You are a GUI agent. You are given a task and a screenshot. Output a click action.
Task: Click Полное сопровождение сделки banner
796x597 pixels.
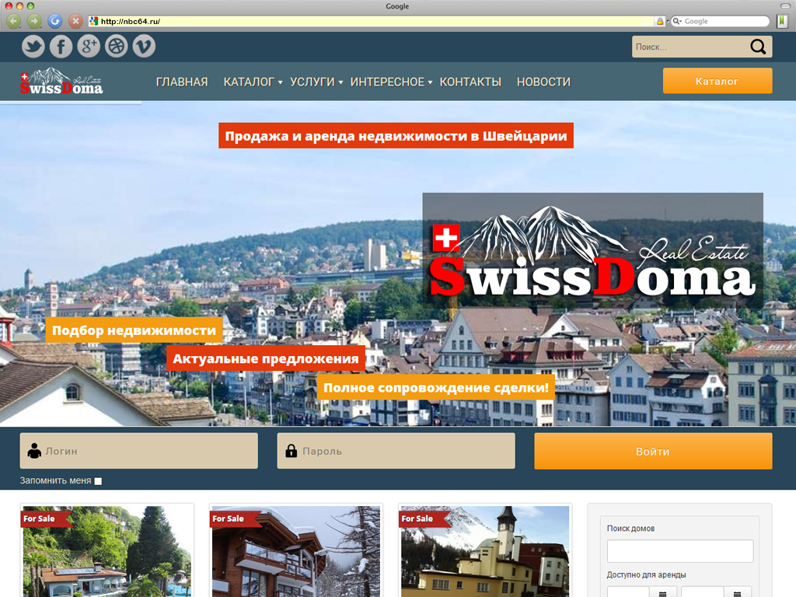point(435,387)
